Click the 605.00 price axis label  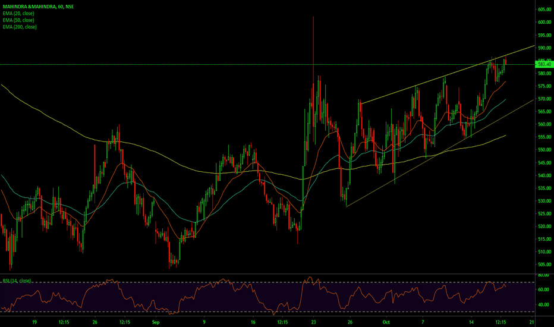pos(544,10)
